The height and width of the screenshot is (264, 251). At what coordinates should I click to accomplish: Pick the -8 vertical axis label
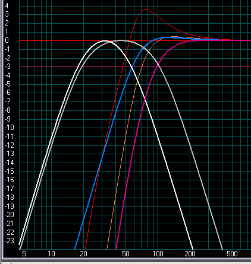coord(8,110)
